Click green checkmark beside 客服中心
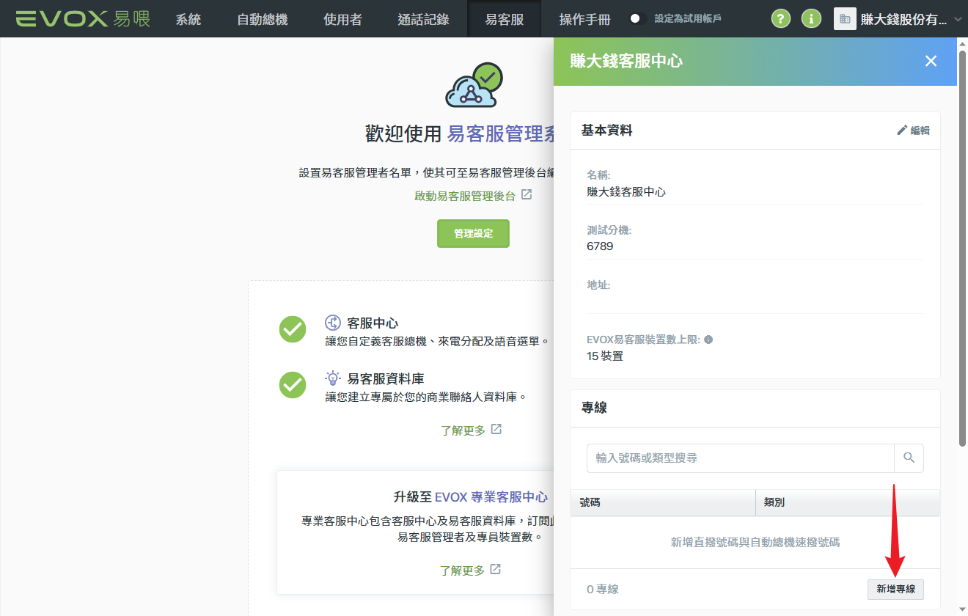This screenshot has height=616, width=968. tap(293, 329)
